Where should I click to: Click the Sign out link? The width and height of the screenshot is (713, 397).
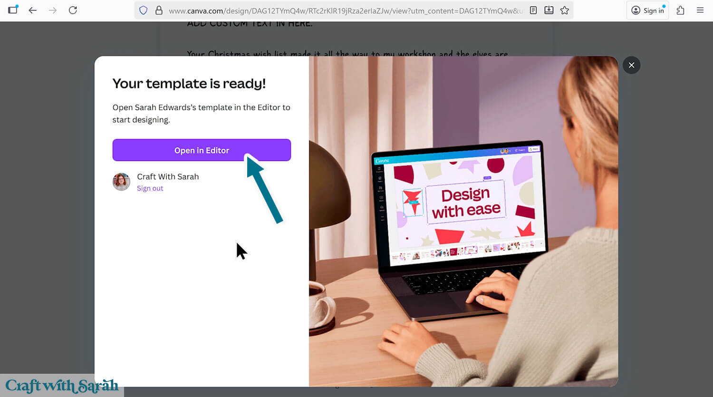(150, 188)
